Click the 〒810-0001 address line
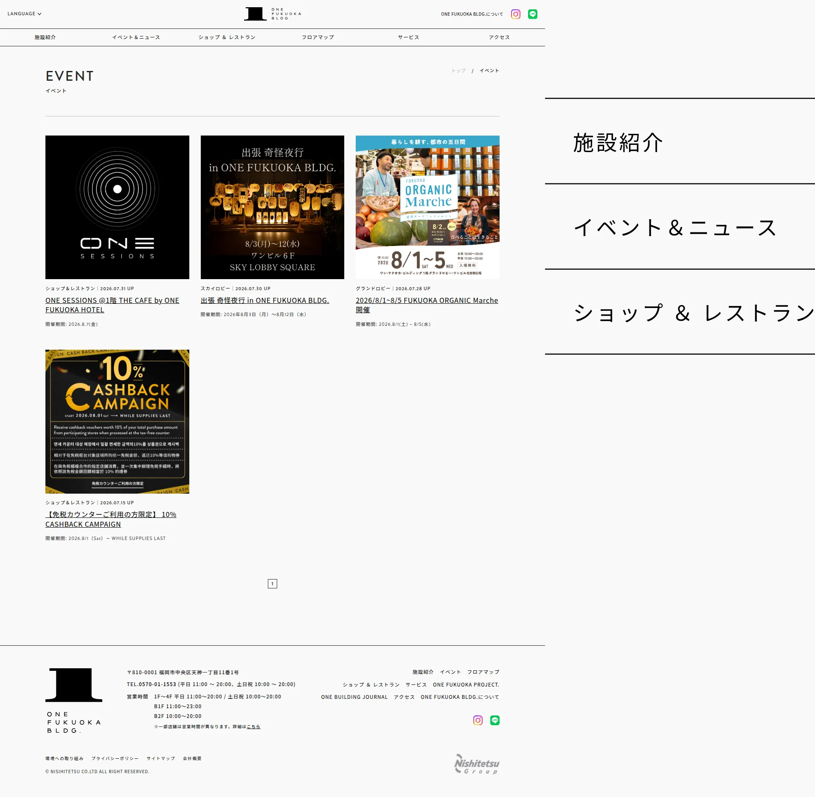The image size is (815, 797). click(x=183, y=673)
